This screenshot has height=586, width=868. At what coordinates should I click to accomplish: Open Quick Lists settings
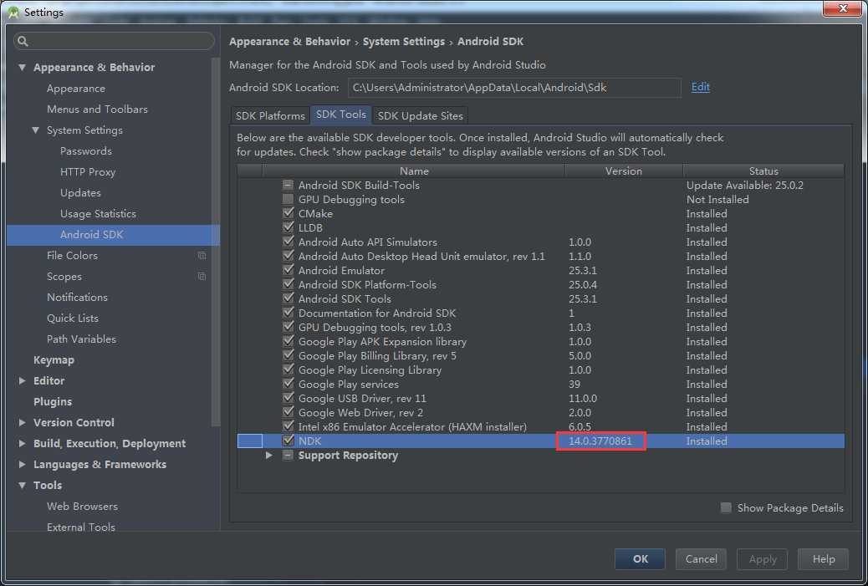[73, 318]
